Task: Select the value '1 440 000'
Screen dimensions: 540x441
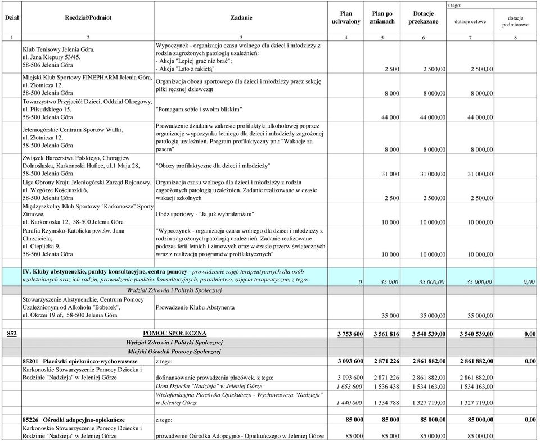Action: [x=349, y=403]
